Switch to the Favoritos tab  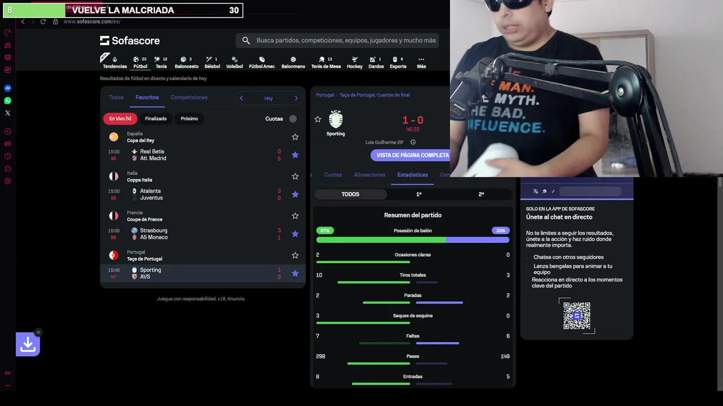[x=147, y=98]
